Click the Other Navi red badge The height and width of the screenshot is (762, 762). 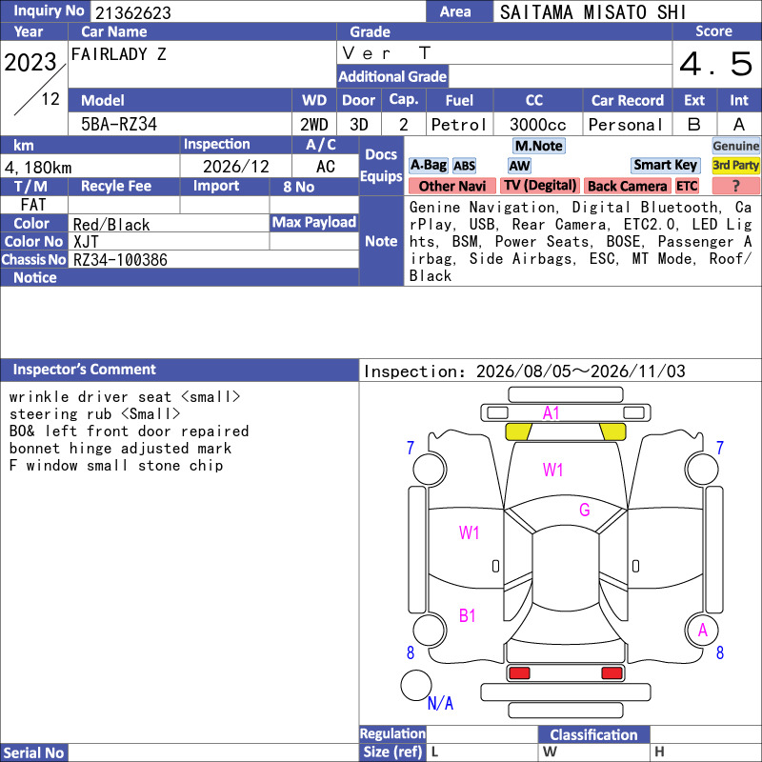pyautogui.click(x=451, y=186)
